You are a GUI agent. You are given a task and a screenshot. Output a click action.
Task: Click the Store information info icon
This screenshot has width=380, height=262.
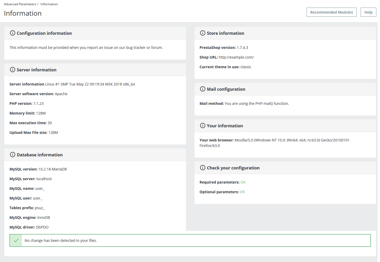click(203, 33)
